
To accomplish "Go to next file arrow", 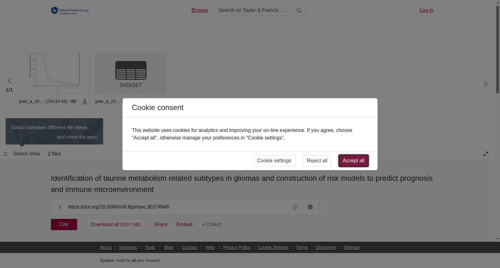I will (486, 84).
